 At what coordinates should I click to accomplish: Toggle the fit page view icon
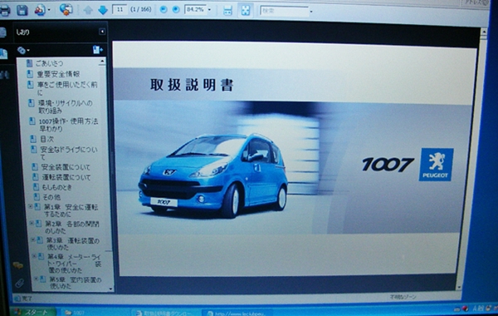pos(246,11)
